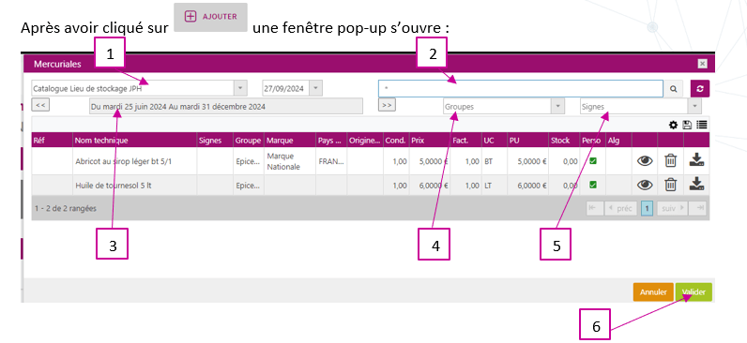The height and width of the screenshot is (343, 747).
Task: Click the search magnifier icon in Mercuriales
Action: pyautogui.click(x=673, y=88)
